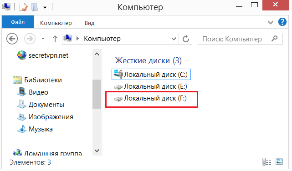Open the Customize Quick Access Toolbar dropdown
The image size is (292, 171).
click(x=45, y=7)
